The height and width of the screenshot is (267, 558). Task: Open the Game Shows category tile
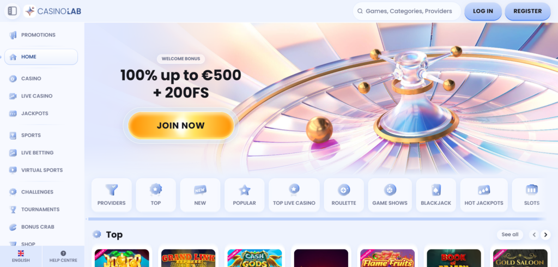tap(390, 195)
